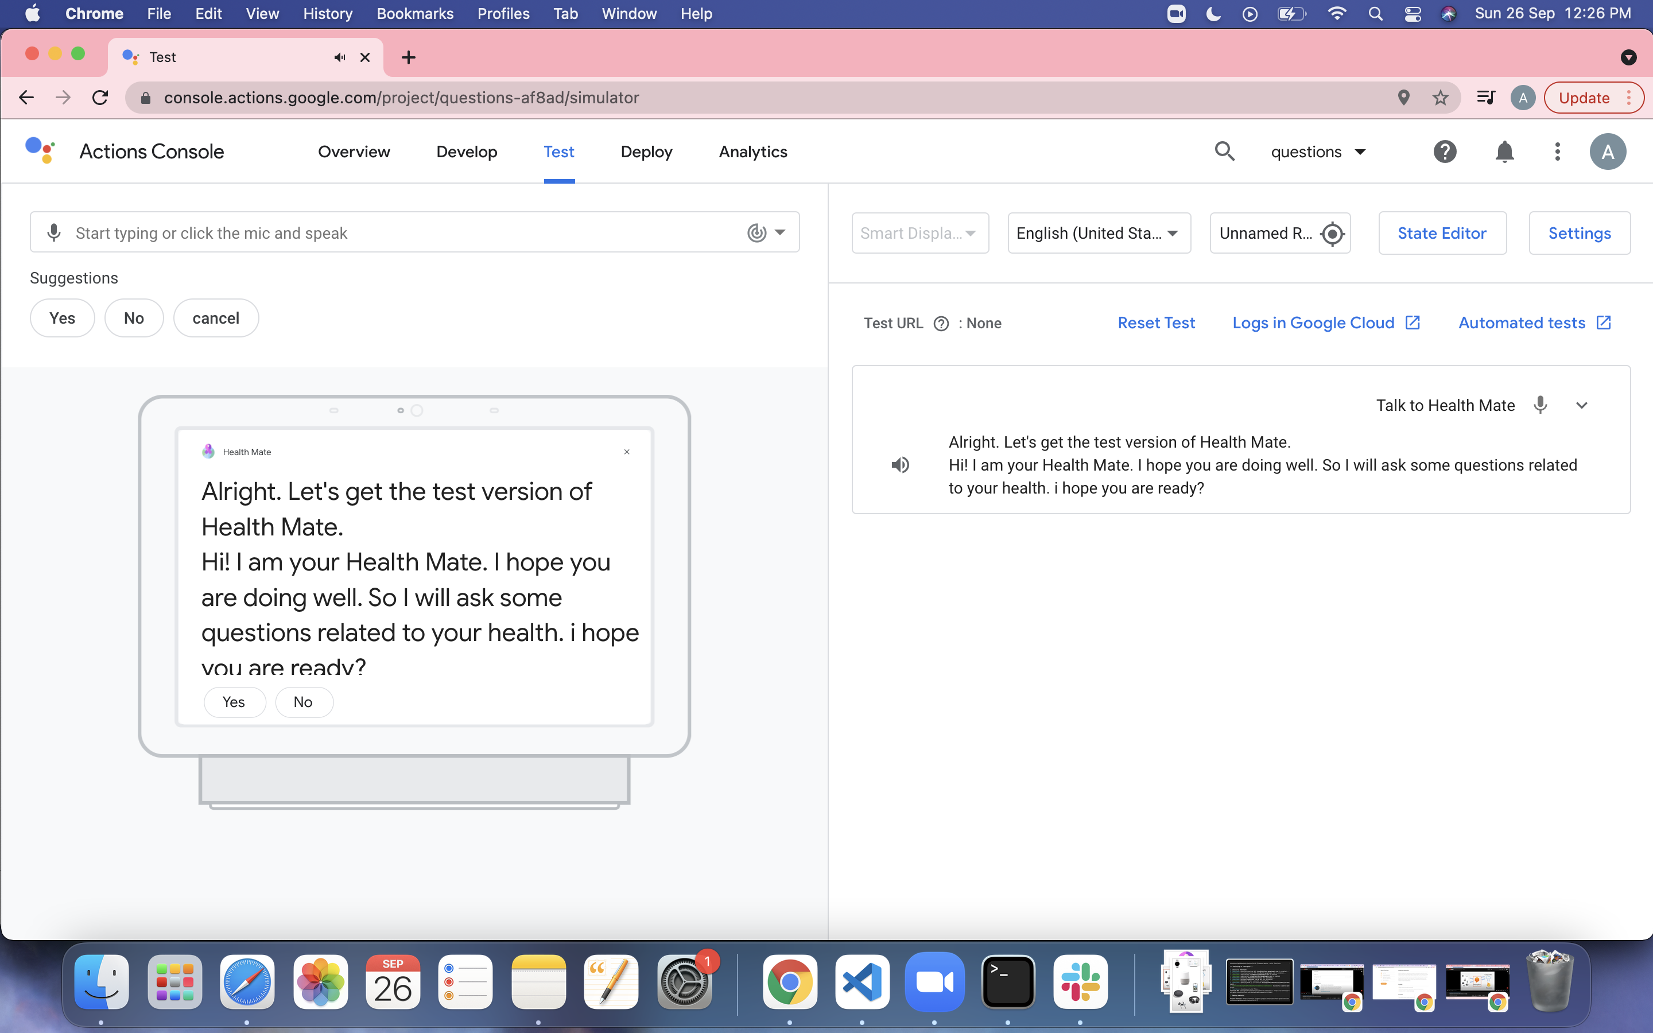1653x1033 pixels.
Task: Click the Reset Test link
Action: (1156, 323)
